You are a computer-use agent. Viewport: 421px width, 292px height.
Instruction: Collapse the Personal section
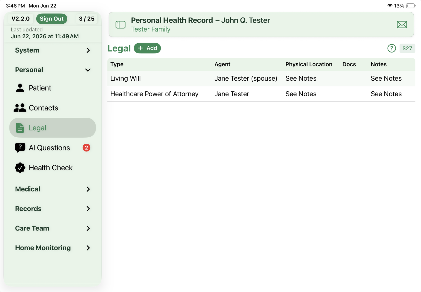coord(53,70)
